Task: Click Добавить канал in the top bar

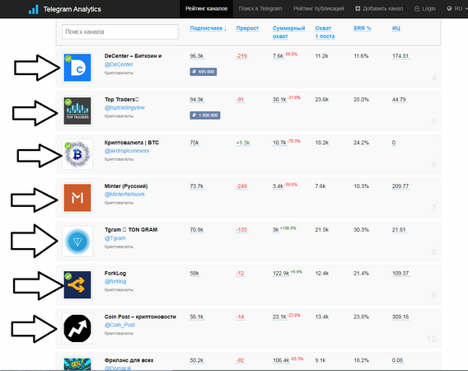Action: coord(379,9)
